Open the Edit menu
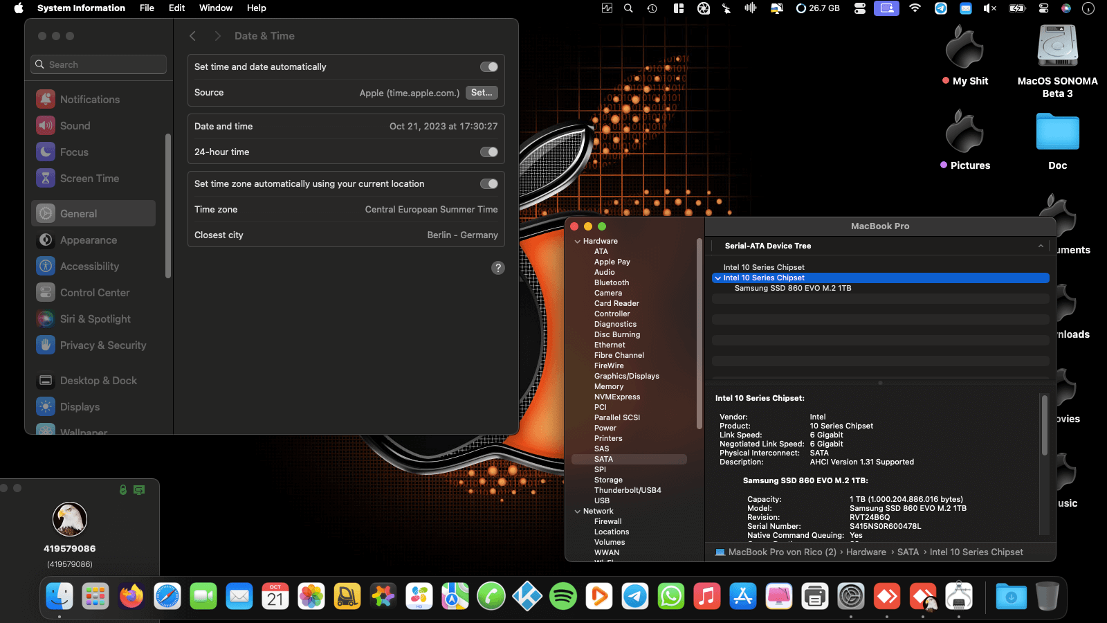This screenshot has height=623, width=1107. click(177, 8)
